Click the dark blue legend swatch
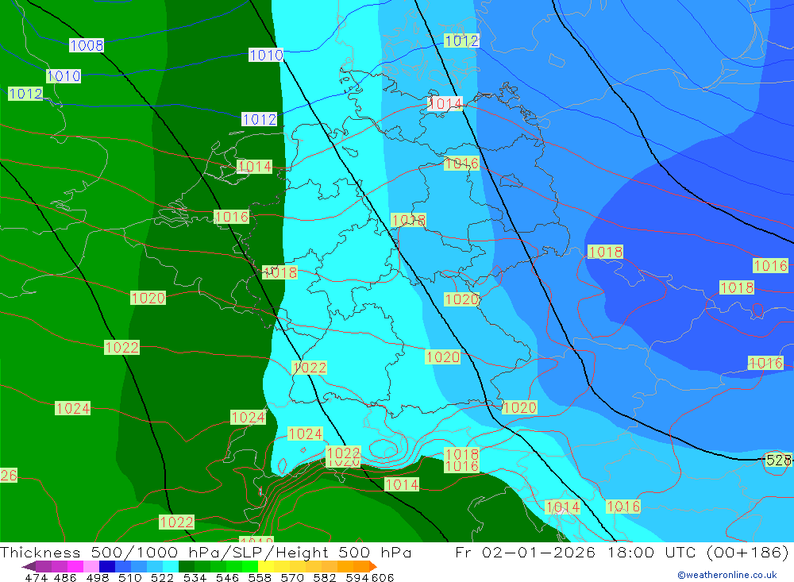The image size is (794, 582). tap(107, 566)
